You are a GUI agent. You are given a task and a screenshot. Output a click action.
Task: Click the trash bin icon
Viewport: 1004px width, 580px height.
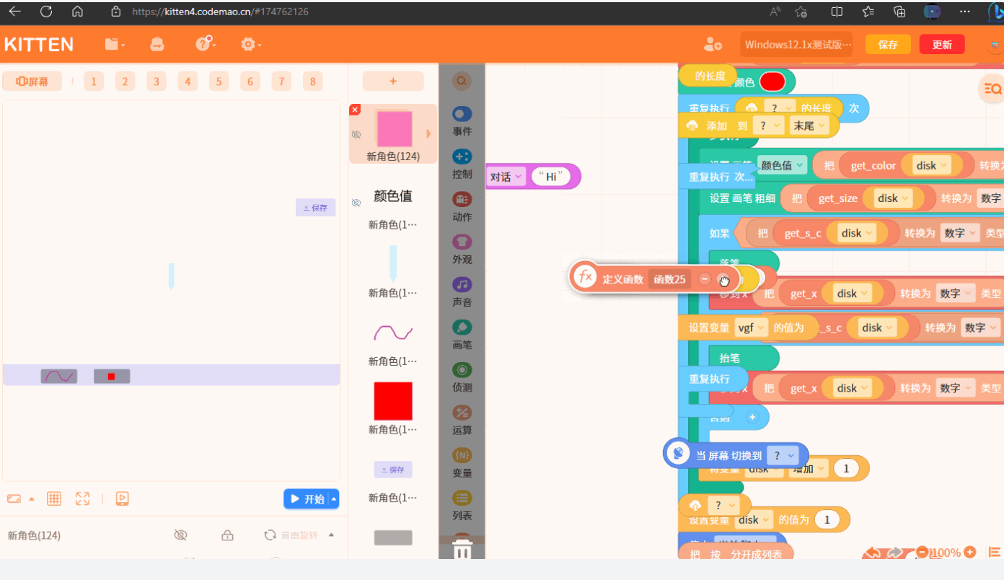coord(462,550)
